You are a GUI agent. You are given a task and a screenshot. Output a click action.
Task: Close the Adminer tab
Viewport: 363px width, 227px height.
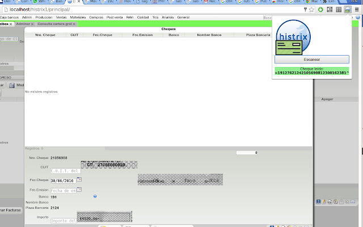(x=32, y=24)
